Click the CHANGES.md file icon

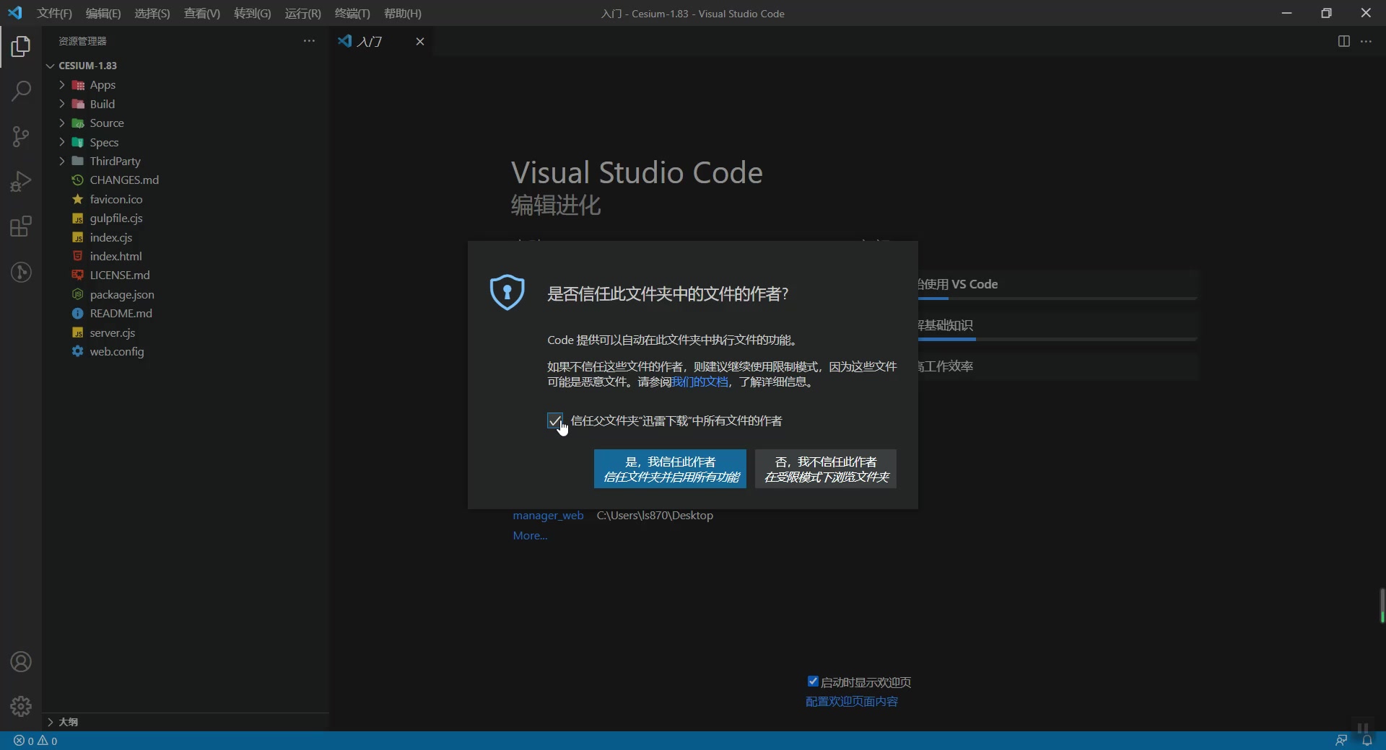pyautogui.click(x=77, y=180)
